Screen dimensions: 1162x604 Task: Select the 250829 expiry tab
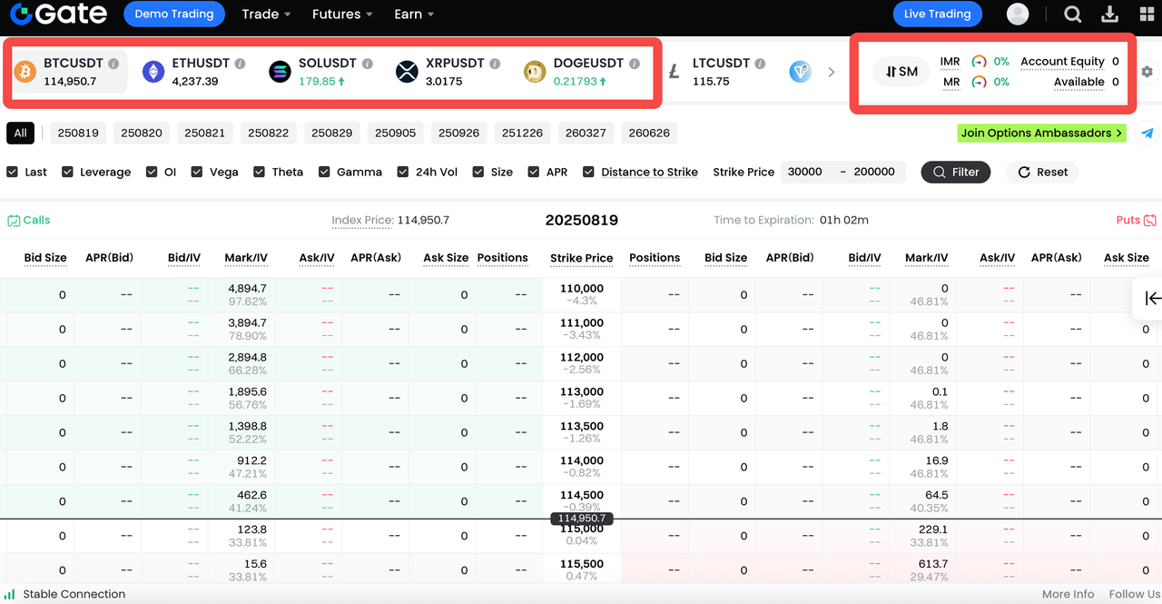331,134
